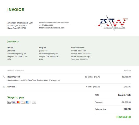Select the Total amount $2,337.95

pyautogui.click(x=124, y=95)
